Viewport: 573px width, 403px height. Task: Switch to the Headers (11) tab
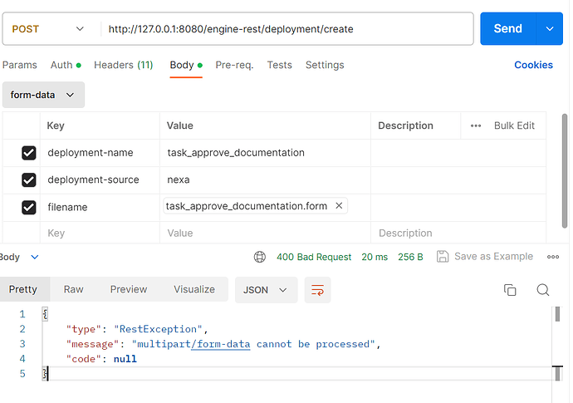[x=123, y=65]
